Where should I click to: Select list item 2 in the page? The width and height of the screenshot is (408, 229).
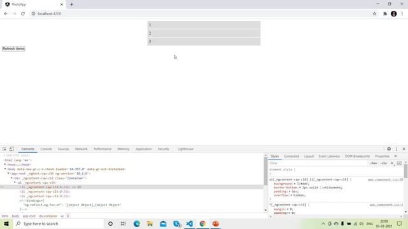(x=204, y=33)
